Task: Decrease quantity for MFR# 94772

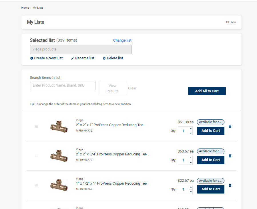Action: point(191,133)
